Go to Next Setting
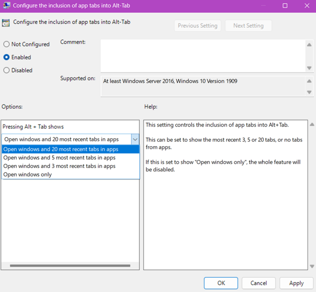The height and width of the screenshot is (292, 316). coord(248,26)
